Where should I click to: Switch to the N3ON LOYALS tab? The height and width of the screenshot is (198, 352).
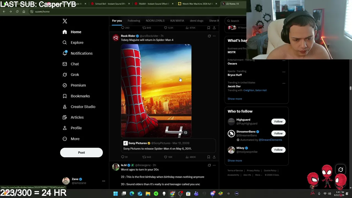point(155,21)
